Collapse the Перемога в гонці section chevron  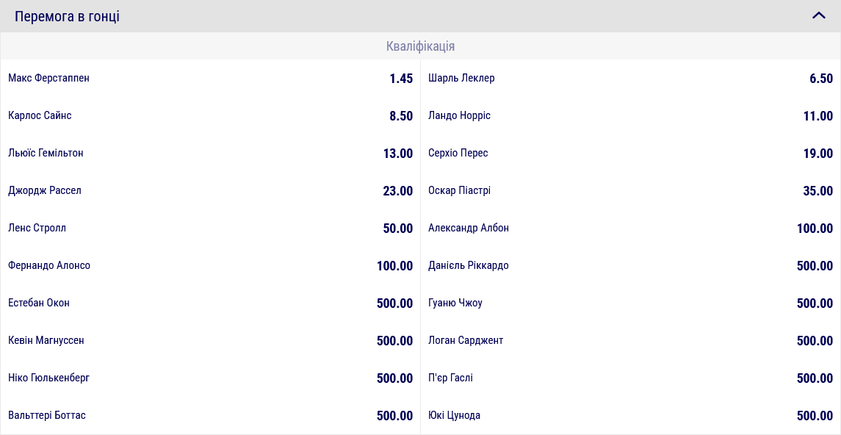[x=819, y=15]
